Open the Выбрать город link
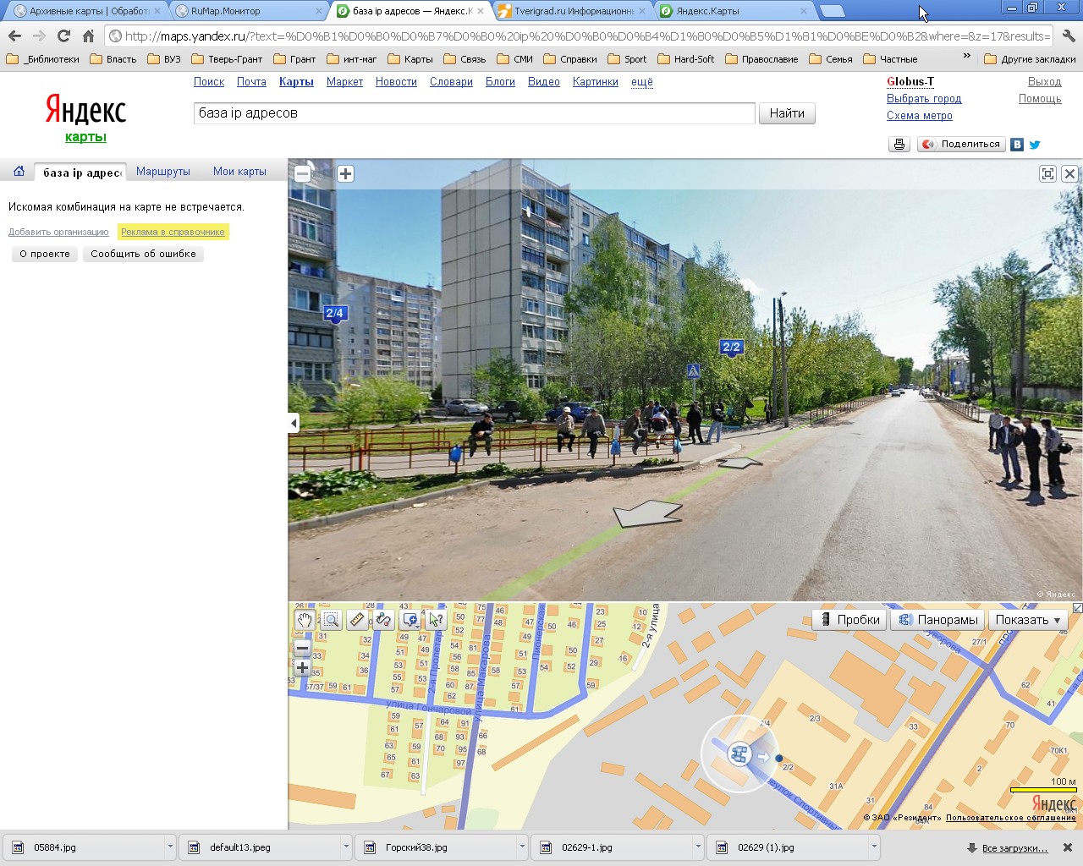Viewport: 1083px width, 866px height. click(x=924, y=99)
